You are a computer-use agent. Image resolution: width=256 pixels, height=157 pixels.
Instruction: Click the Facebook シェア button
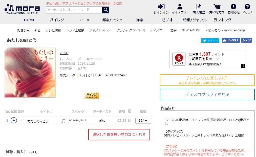[x=246, y=40]
